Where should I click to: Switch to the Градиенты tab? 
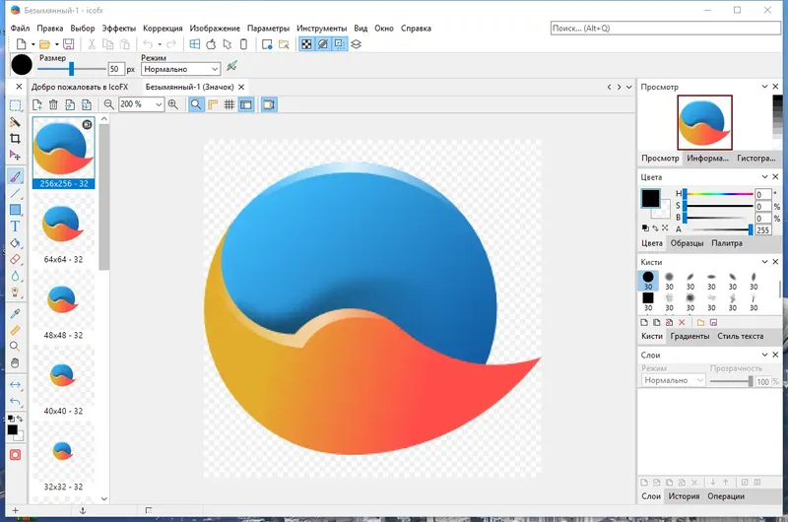coord(690,336)
